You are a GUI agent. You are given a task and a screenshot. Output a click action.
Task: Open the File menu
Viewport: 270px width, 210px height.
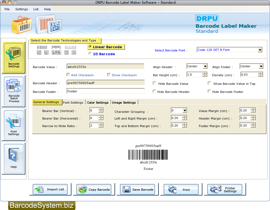(7, 9)
